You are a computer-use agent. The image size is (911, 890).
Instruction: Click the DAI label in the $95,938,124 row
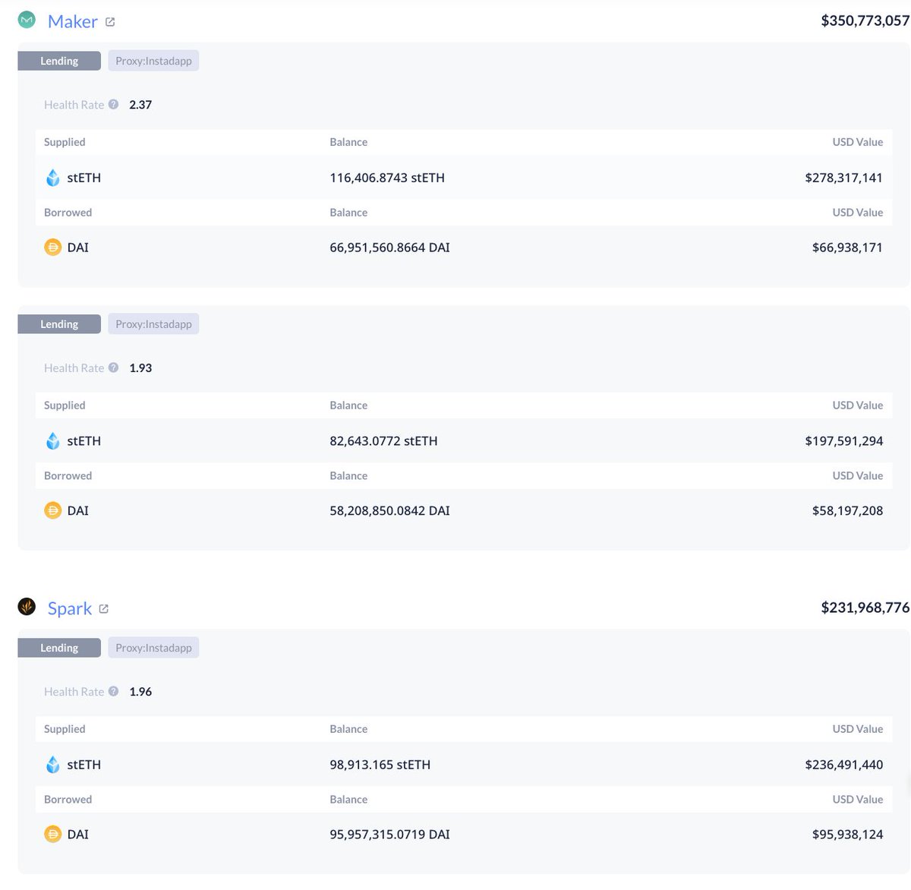tap(77, 834)
